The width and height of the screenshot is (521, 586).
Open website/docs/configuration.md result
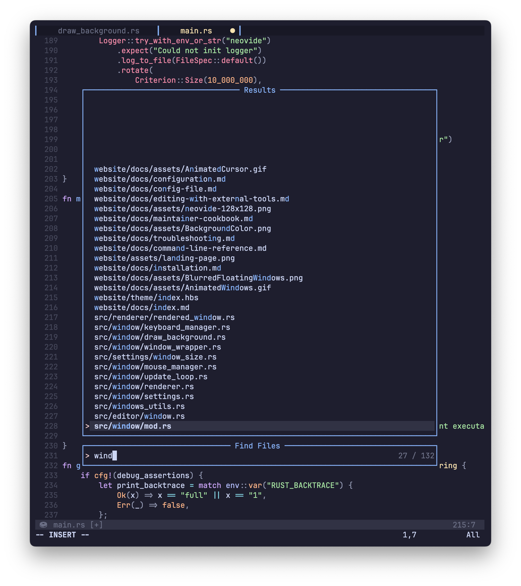(x=160, y=179)
